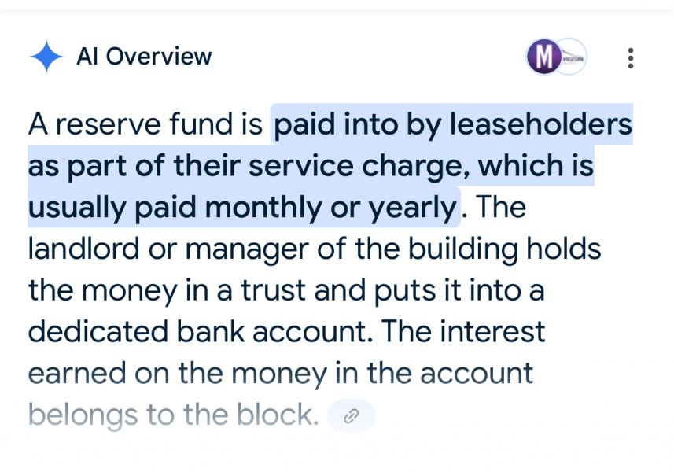Click the link chip after 'belongs to the block.'

point(352,416)
